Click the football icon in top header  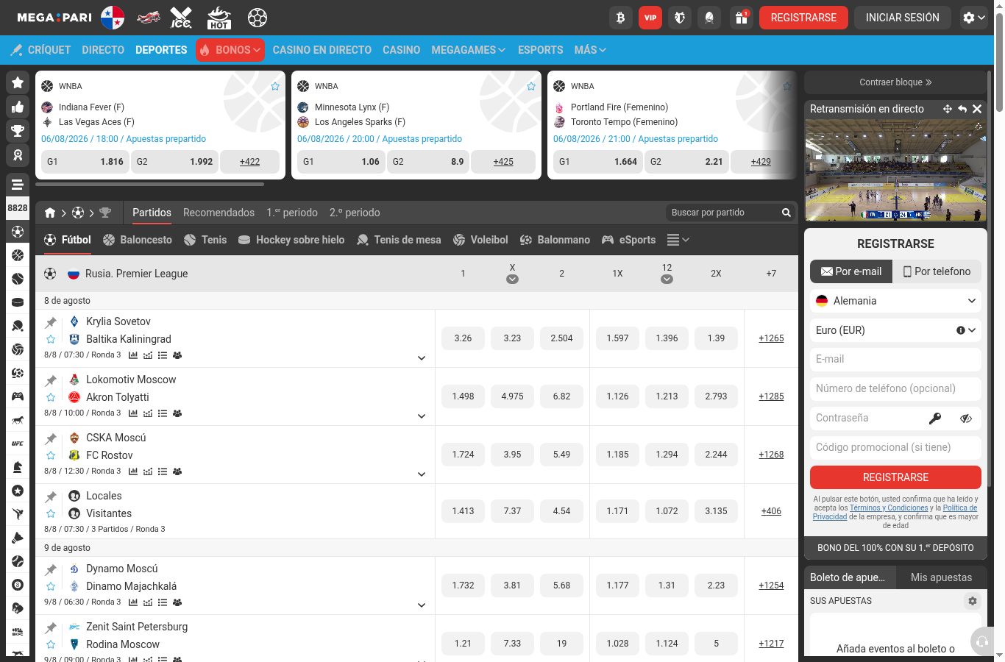point(258,18)
